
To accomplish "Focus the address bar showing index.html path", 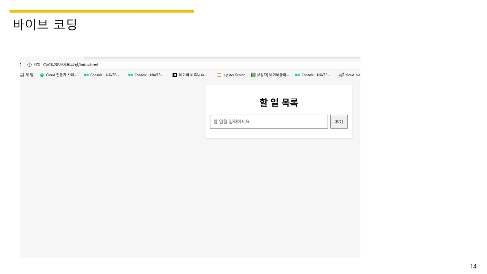I will tap(193, 65).
